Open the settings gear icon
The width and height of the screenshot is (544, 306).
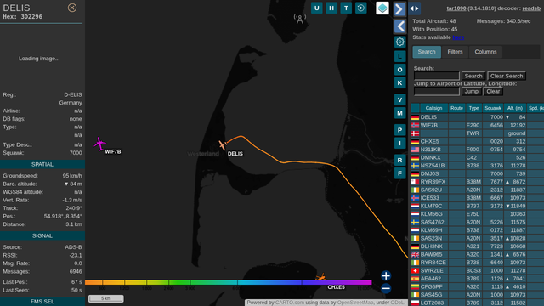[x=399, y=42]
